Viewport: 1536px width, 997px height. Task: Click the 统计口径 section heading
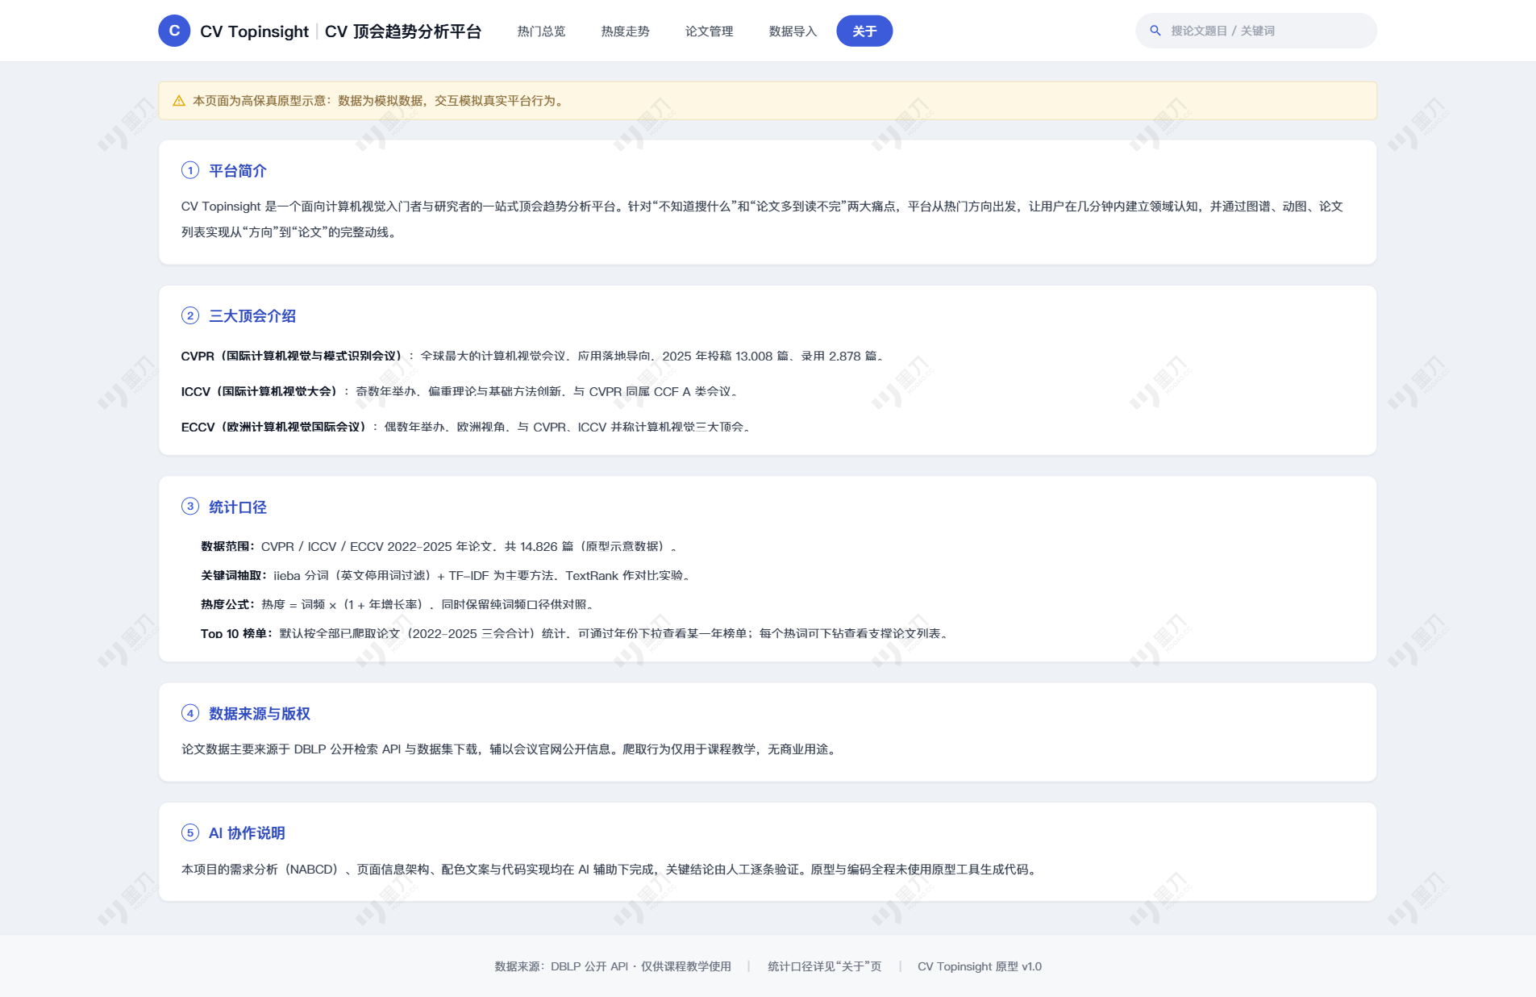pyautogui.click(x=238, y=507)
